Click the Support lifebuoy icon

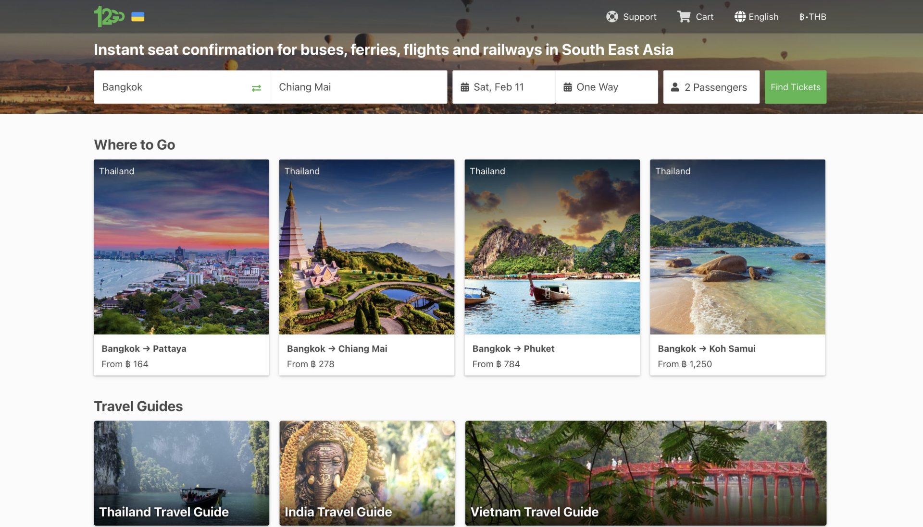click(612, 17)
